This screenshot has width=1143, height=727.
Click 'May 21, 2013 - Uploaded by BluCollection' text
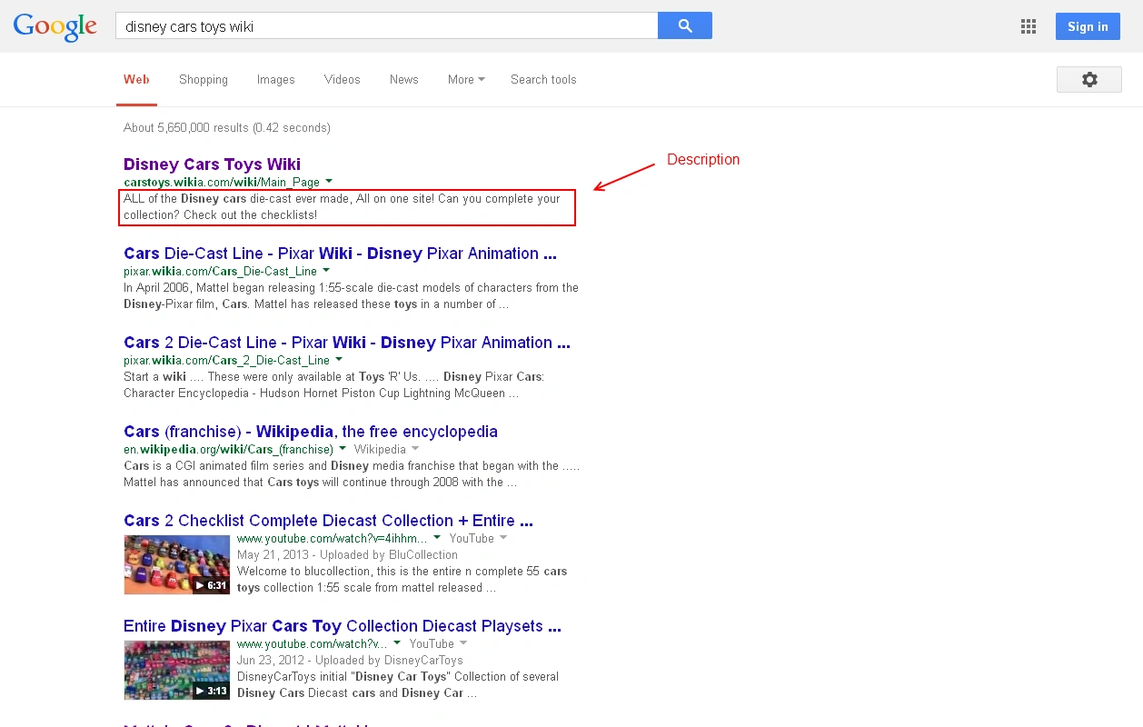click(x=347, y=554)
